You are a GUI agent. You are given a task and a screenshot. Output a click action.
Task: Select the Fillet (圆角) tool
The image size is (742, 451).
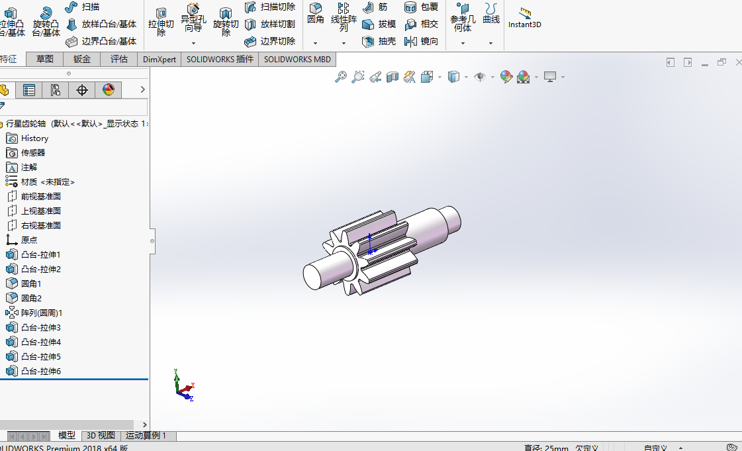click(x=316, y=14)
